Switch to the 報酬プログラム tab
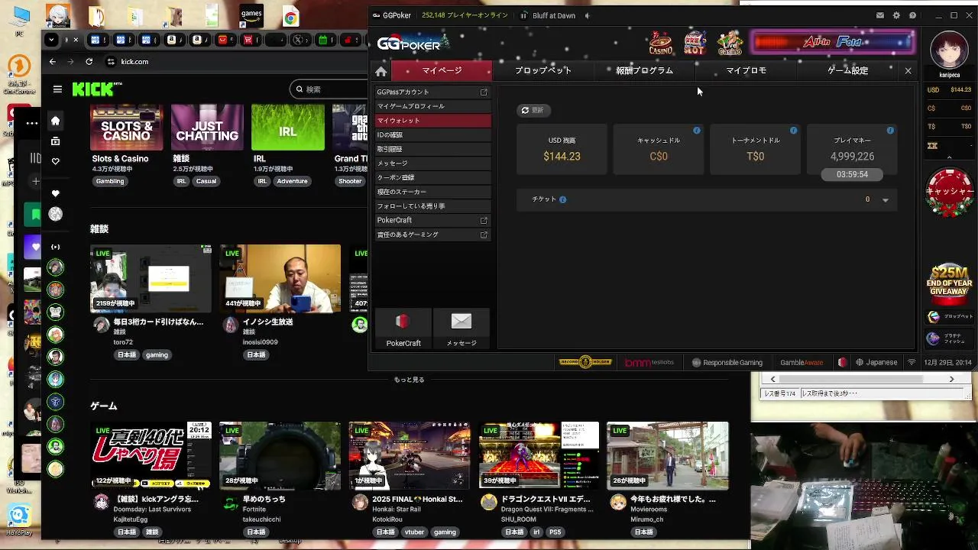The width and height of the screenshot is (978, 550). pos(644,70)
